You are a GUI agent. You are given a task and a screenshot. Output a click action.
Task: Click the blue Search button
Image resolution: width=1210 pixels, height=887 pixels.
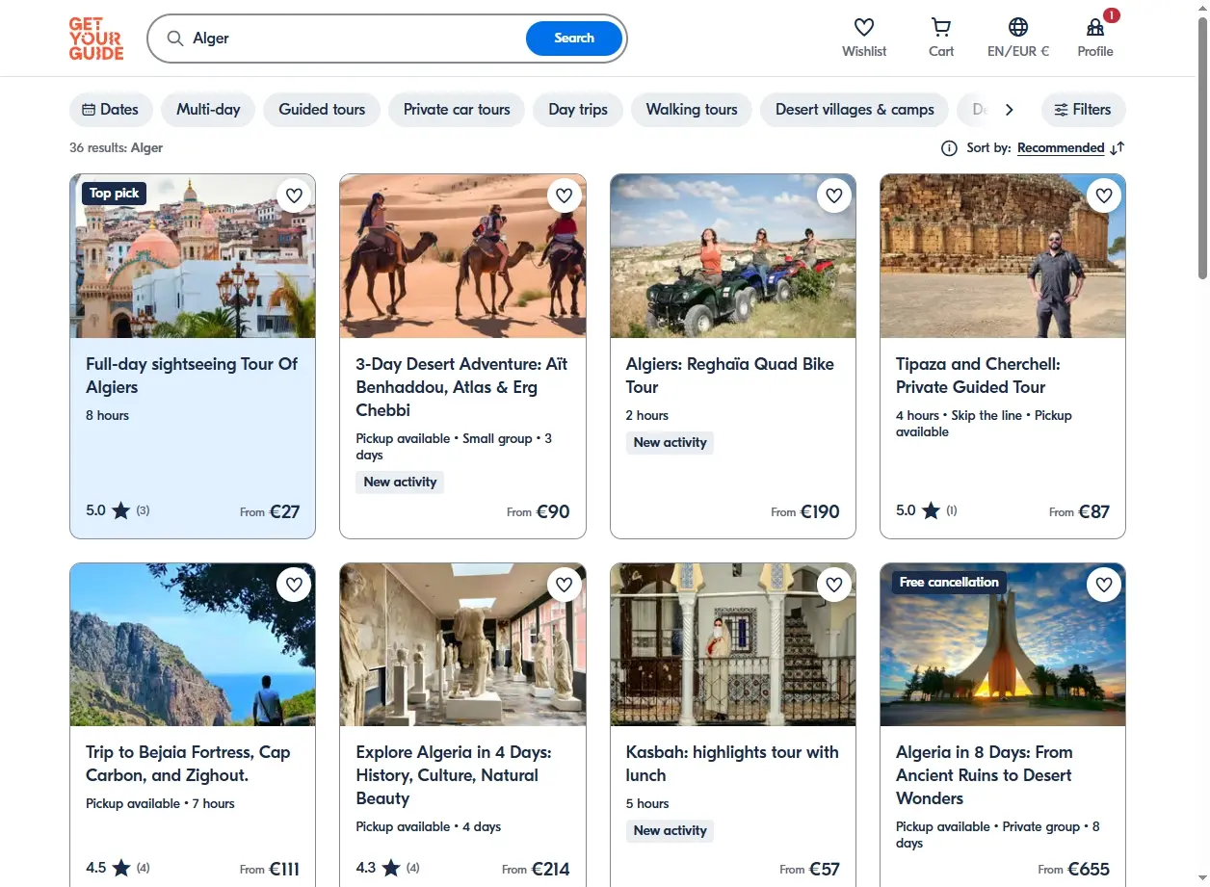pyautogui.click(x=574, y=39)
